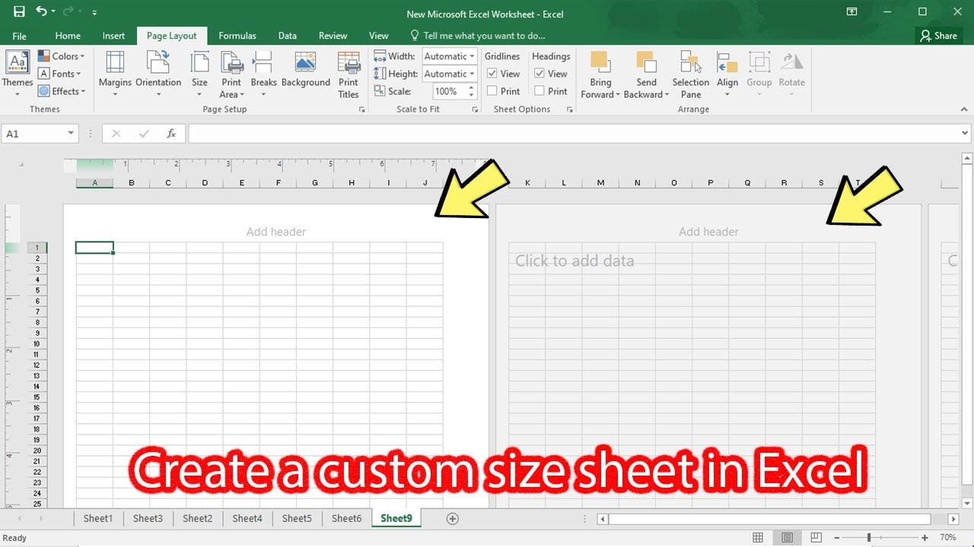This screenshot has height=547, width=974.
Task: Open the Name Box dropdown
Action: coord(72,133)
